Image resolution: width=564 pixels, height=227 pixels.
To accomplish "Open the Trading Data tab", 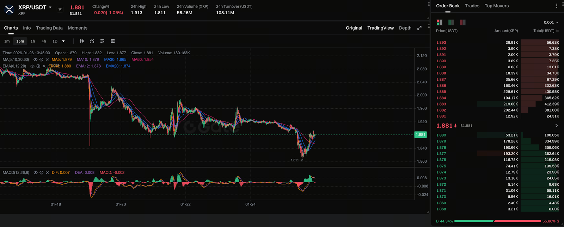I will 49,28.
